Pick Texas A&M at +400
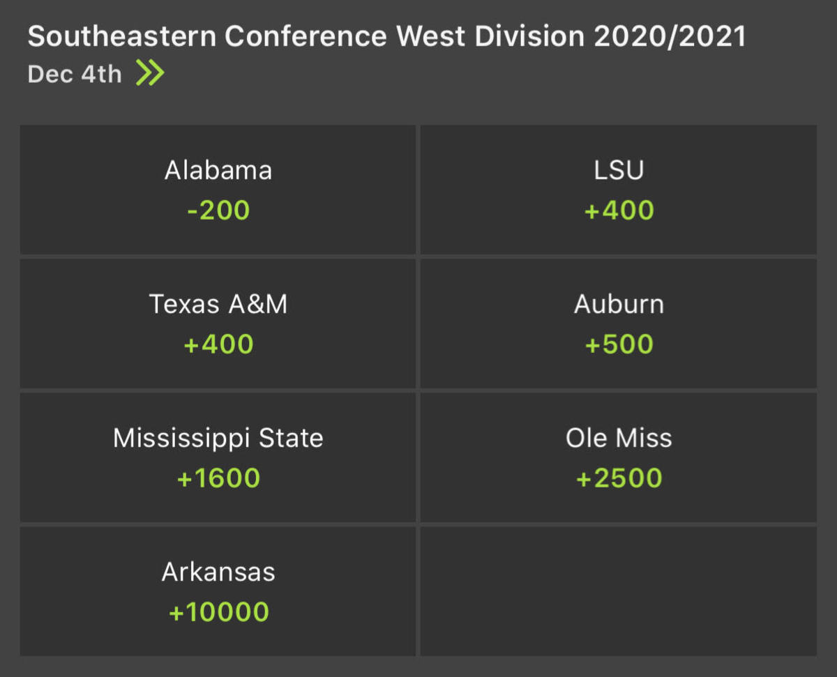Image resolution: width=837 pixels, height=677 pixels. [218, 343]
